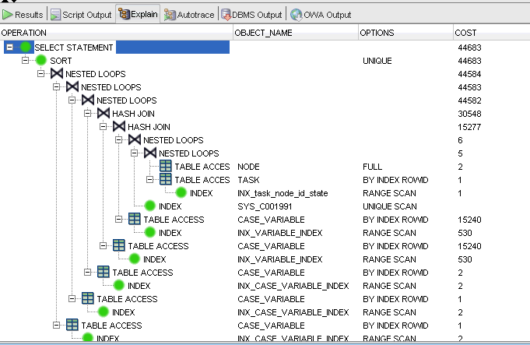Click green index icon for SYS_C001991

coord(150,206)
